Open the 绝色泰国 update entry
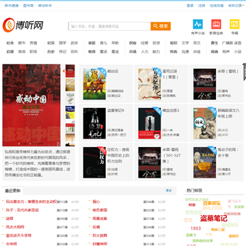This screenshot has height=246, width=246. (100, 210)
